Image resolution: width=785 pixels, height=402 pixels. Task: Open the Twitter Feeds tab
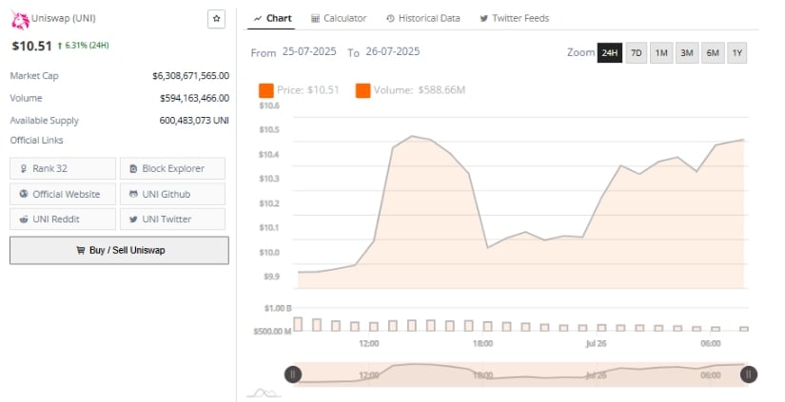[515, 18]
